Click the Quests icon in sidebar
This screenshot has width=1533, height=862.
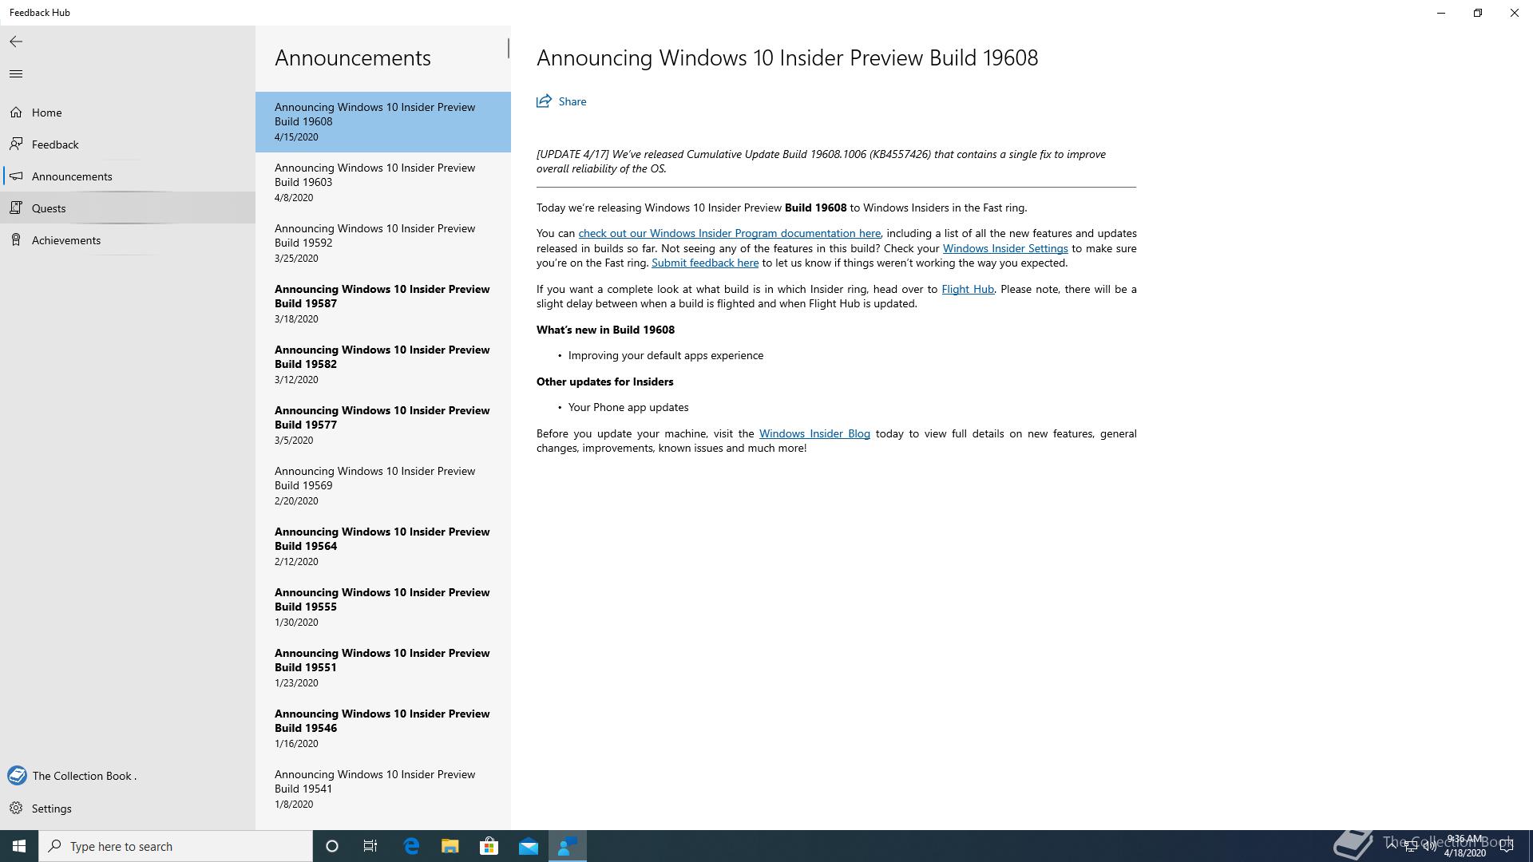pyautogui.click(x=16, y=208)
